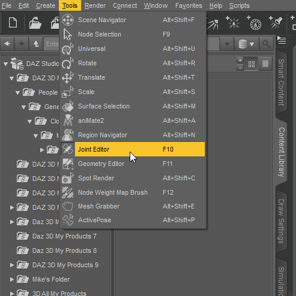Select Daz 3D My Products 8 folder

[65, 250]
